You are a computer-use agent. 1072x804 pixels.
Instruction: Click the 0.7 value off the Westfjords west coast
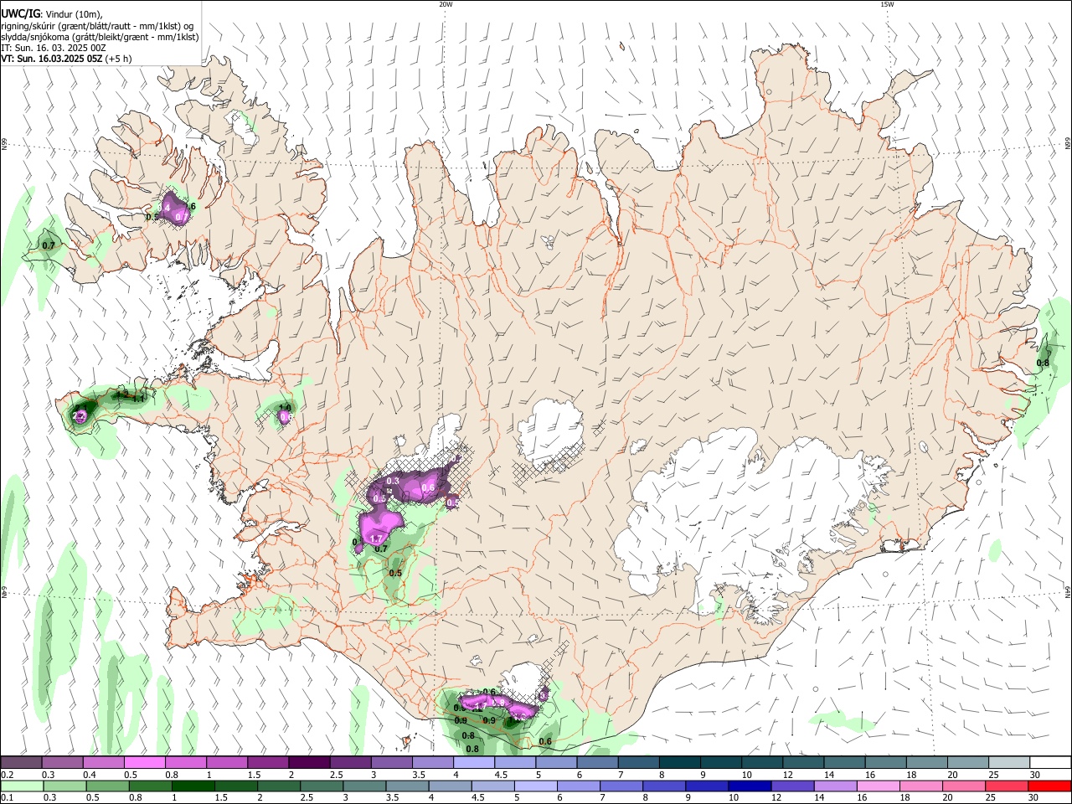[x=49, y=245]
